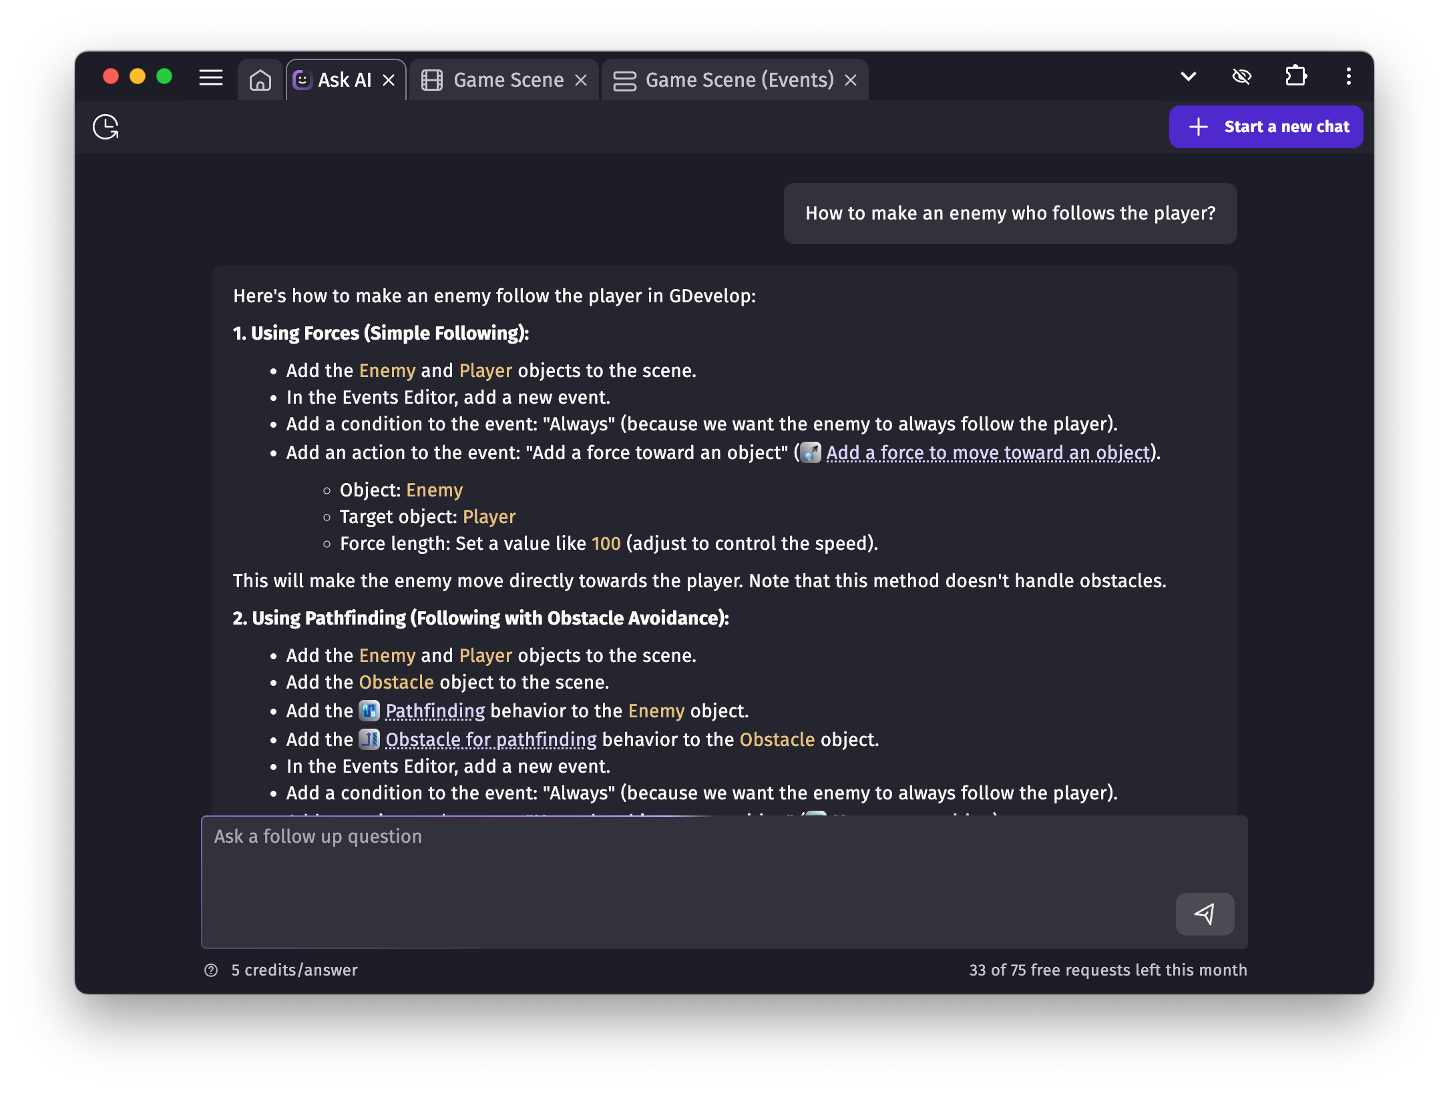Open the dropdown chevron in the top bar
Viewport: 1449px width, 1093px height.
point(1188,76)
